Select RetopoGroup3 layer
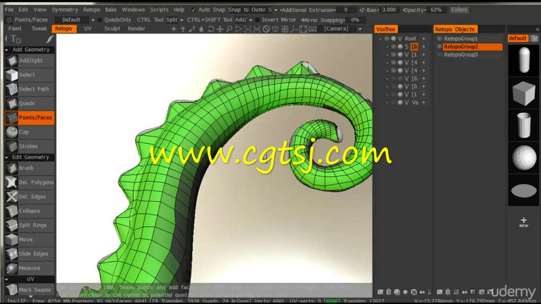 pyautogui.click(x=461, y=55)
